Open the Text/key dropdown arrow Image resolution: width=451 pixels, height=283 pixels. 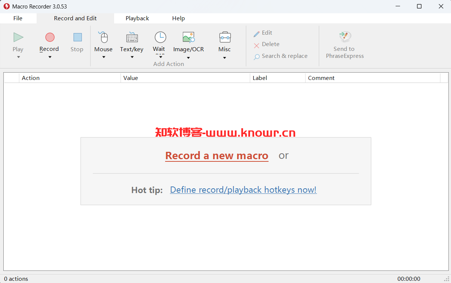[132, 57]
